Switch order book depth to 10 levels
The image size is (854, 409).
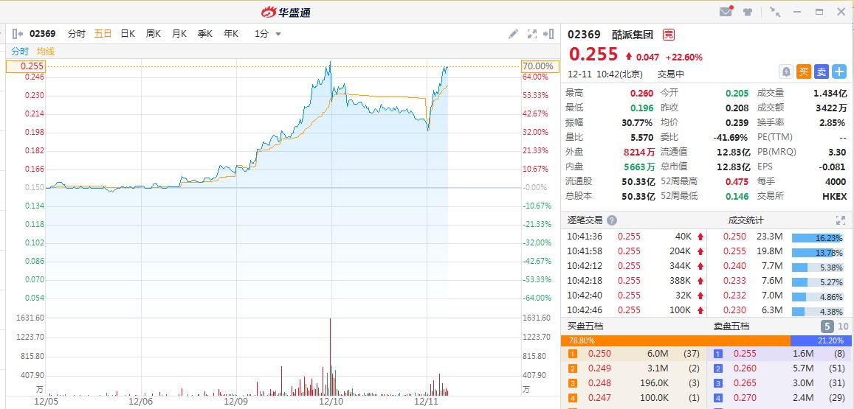click(x=844, y=326)
